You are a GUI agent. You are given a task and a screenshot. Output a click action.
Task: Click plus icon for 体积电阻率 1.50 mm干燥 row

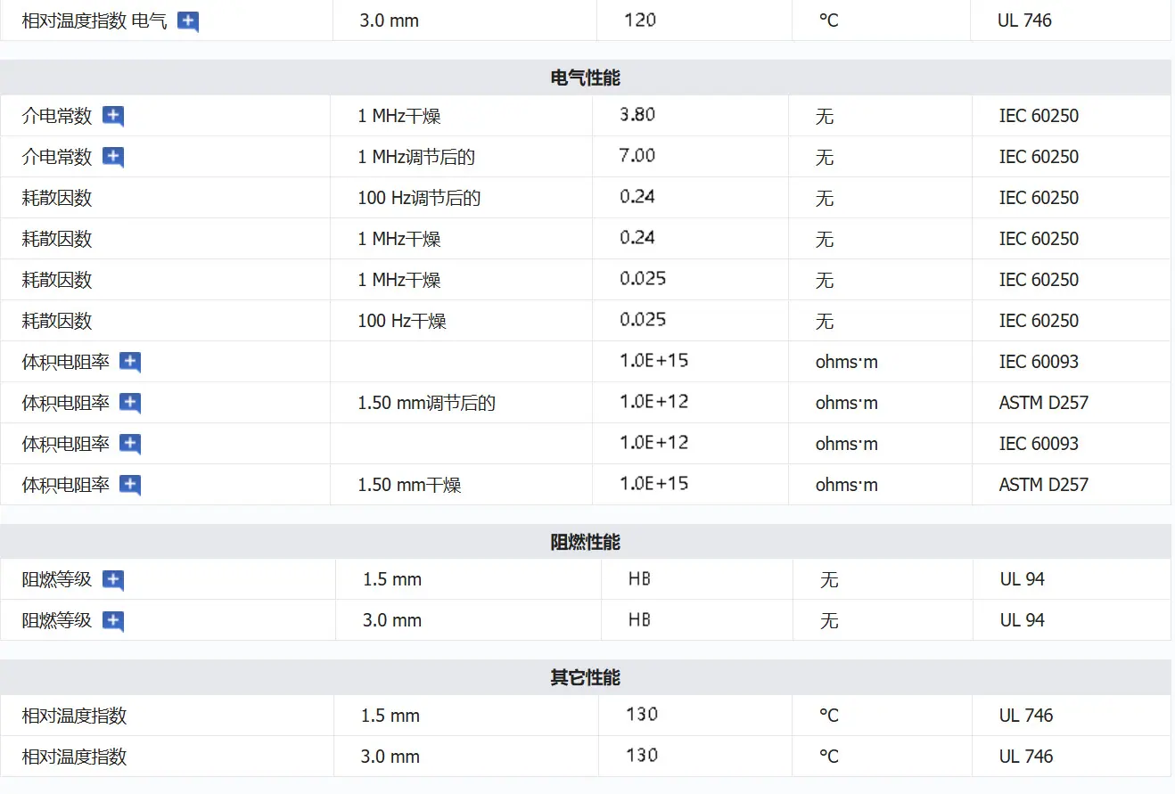coord(130,486)
